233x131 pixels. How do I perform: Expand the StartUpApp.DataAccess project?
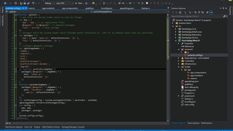point(175,32)
